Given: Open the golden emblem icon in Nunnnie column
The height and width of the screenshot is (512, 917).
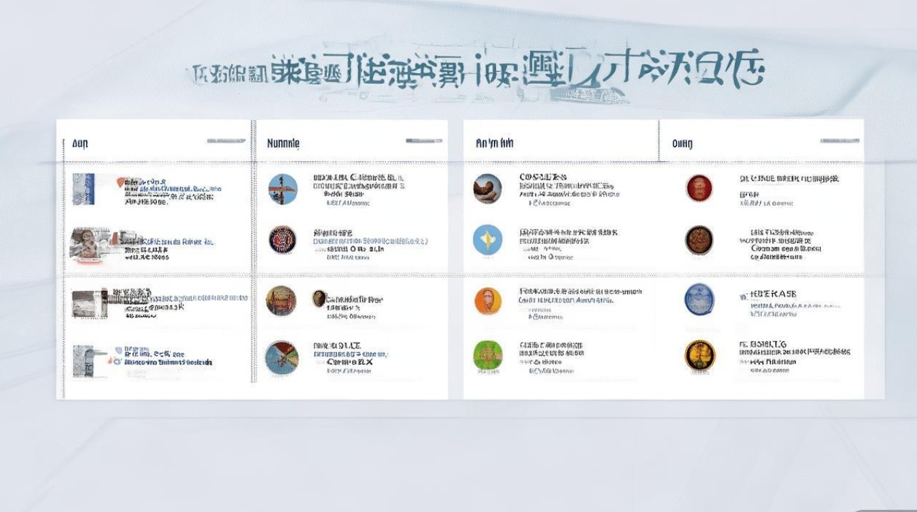Looking at the screenshot, I should click(282, 300).
